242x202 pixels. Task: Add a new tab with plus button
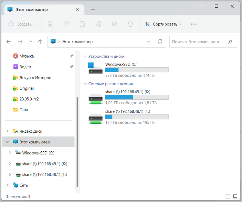(93, 10)
